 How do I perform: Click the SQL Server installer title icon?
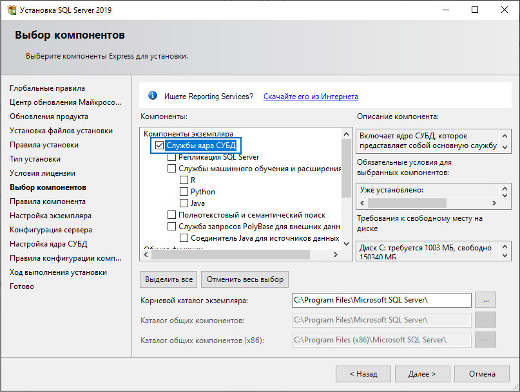click(12, 10)
